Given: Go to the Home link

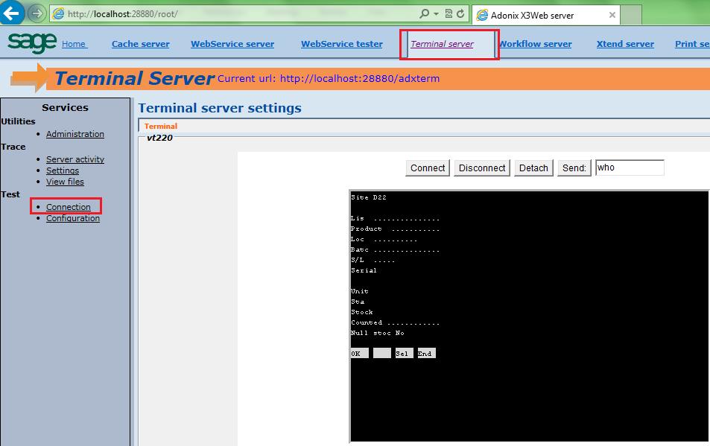Looking at the screenshot, I should click(x=74, y=44).
